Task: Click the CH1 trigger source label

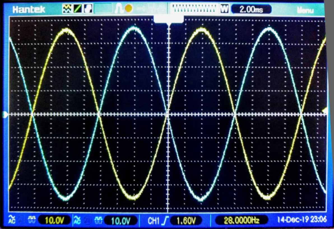Action: [153, 221]
